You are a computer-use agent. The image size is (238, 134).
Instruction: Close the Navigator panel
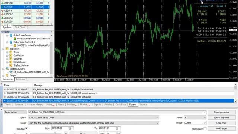52,32
